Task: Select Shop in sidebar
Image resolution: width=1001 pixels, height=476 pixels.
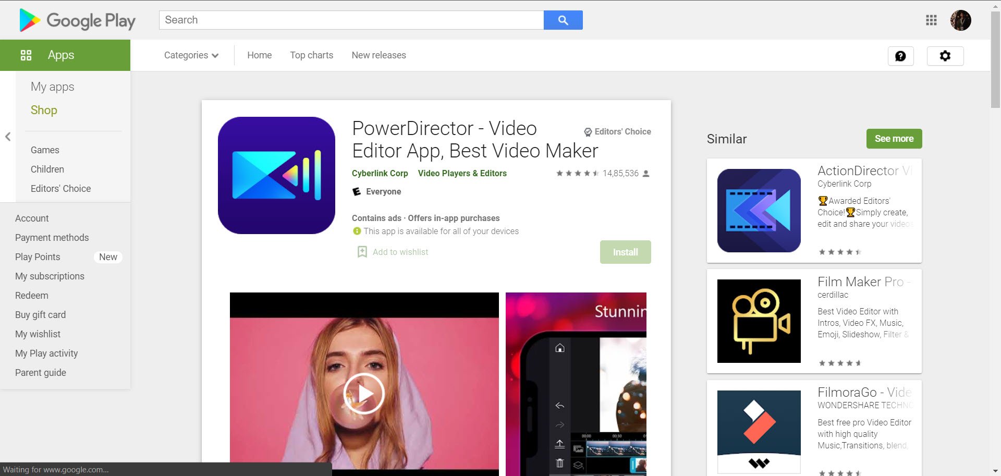Action: click(x=44, y=110)
